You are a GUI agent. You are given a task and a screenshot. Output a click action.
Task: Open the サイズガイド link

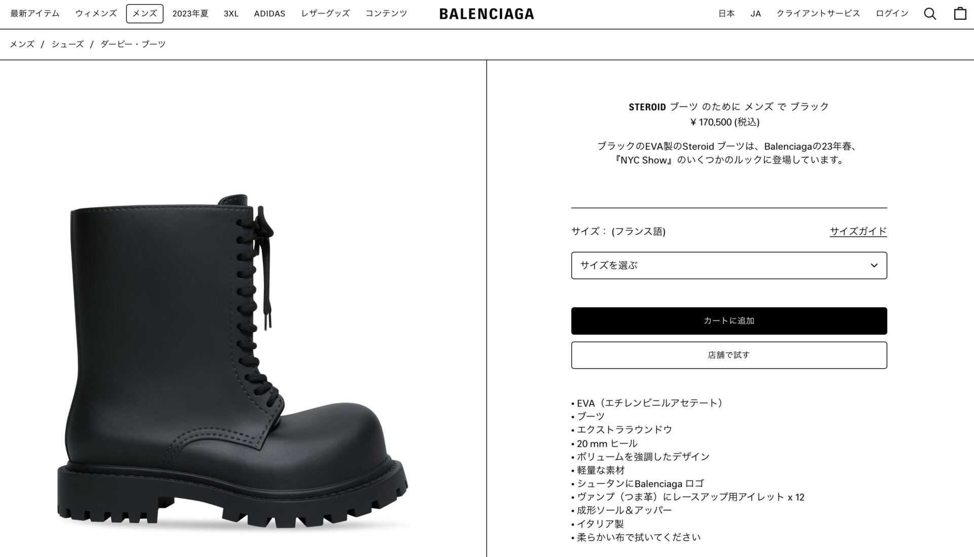858,231
